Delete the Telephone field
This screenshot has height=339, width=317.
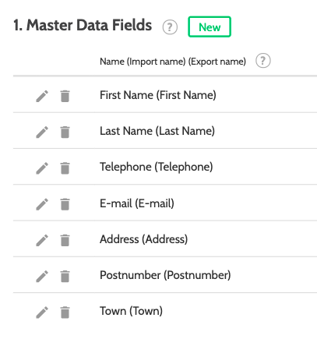[x=65, y=168]
